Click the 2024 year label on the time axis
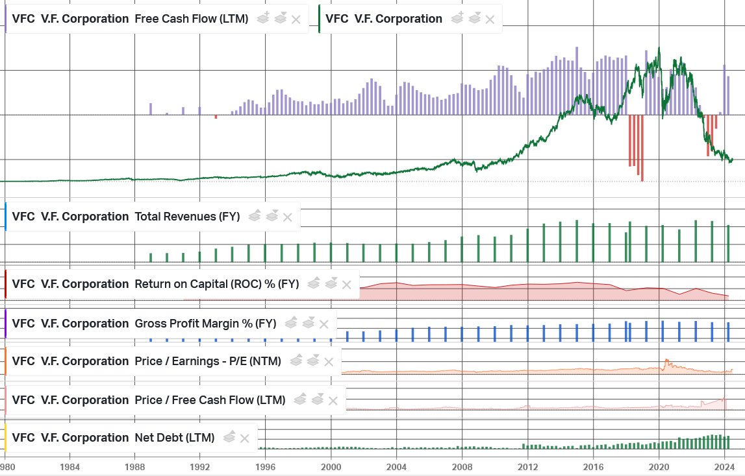Image resolution: width=745 pixels, height=476 pixels. pyautogui.click(x=725, y=467)
